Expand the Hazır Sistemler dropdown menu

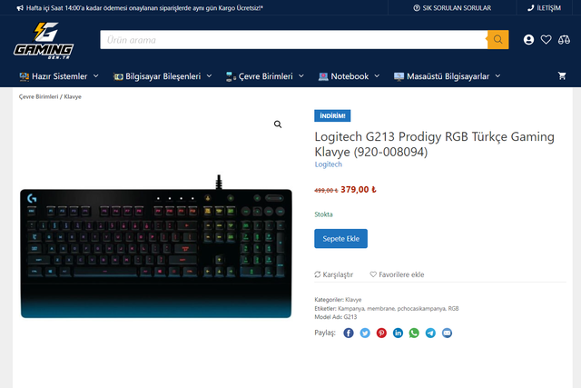59,76
